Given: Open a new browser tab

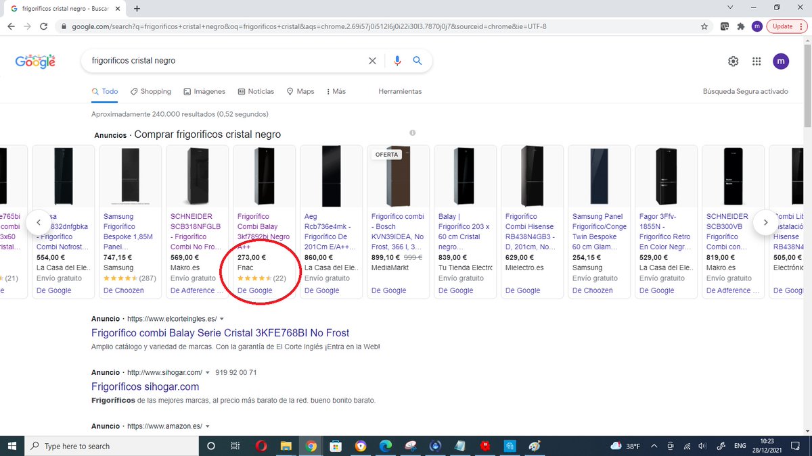Looking at the screenshot, I should [137, 9].
